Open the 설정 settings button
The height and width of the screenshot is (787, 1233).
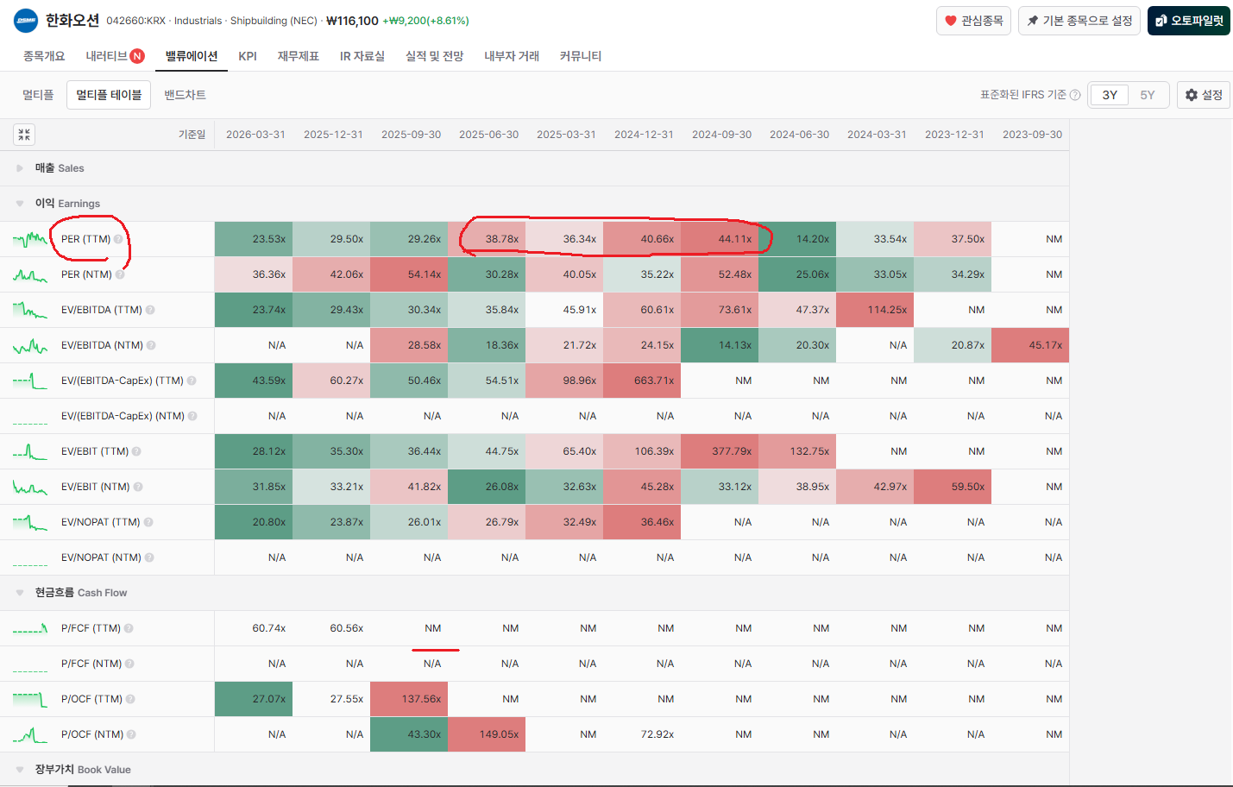coord(1204,95)
